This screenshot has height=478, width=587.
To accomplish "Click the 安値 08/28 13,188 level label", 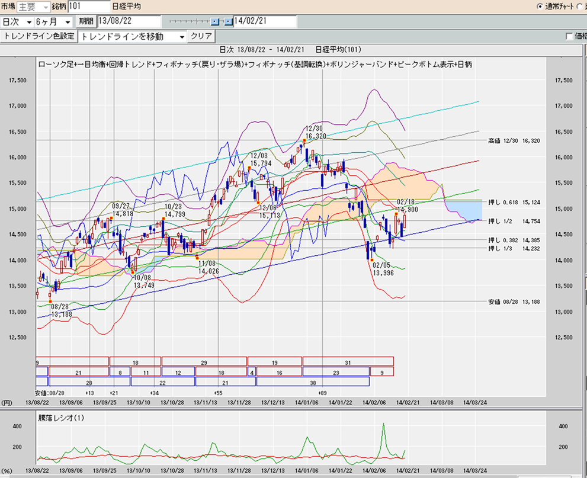I will point(514,301).
